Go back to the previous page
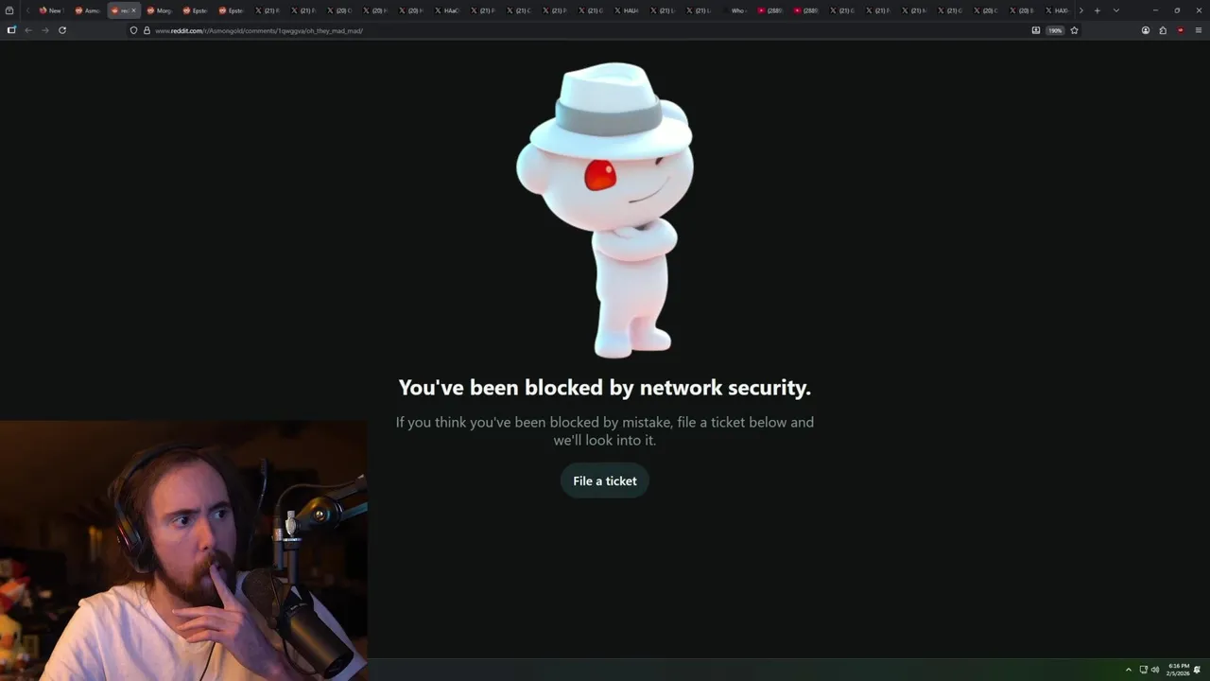The image size is (1210, 681). click(28, 30)
